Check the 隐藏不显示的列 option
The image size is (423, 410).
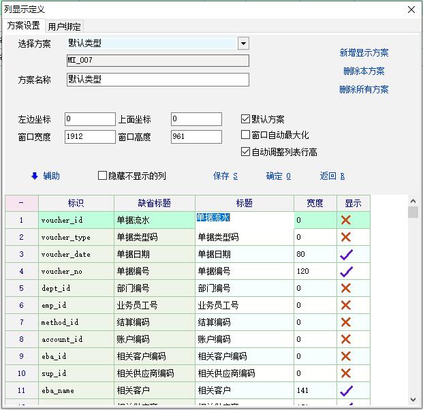(x=103, y=176)
